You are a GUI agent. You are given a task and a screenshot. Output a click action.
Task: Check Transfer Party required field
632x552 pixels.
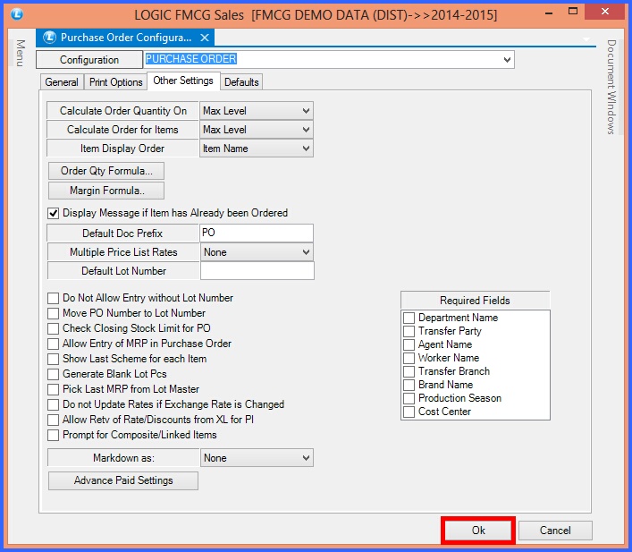pyautogui.click(x=409, y=331)
